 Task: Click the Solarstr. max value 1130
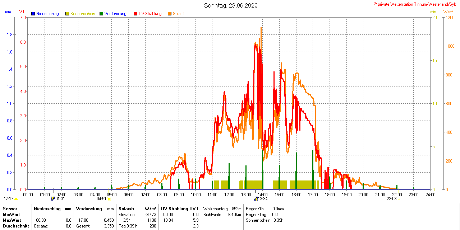[x=152, y=220]
